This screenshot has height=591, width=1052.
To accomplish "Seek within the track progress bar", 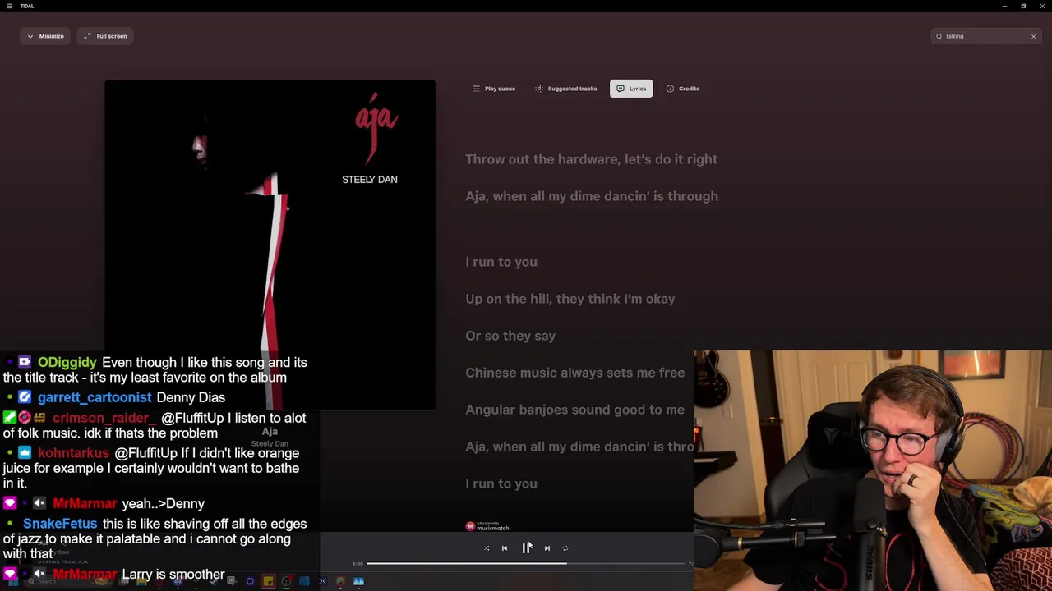I will pos(527,564).
